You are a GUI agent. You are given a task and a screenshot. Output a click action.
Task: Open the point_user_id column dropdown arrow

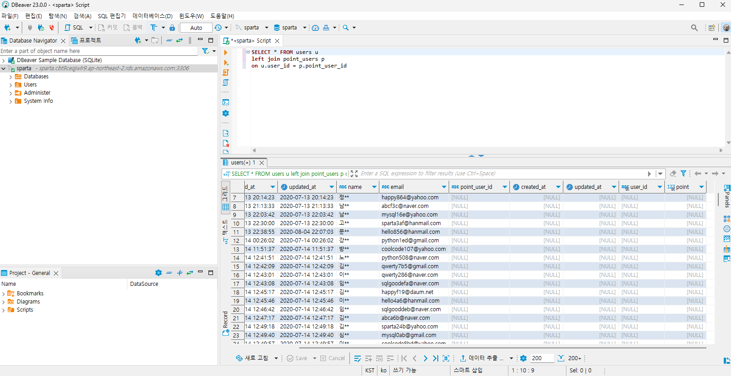pos(505,187)
